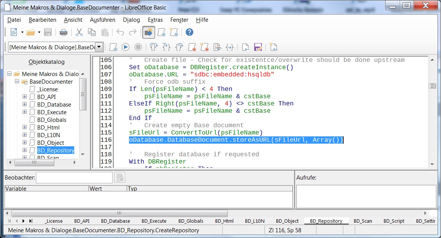Click the code editor horizontal scrollbar thumb
Viewport: 441px width, 238px height.
tap(119, 213)
